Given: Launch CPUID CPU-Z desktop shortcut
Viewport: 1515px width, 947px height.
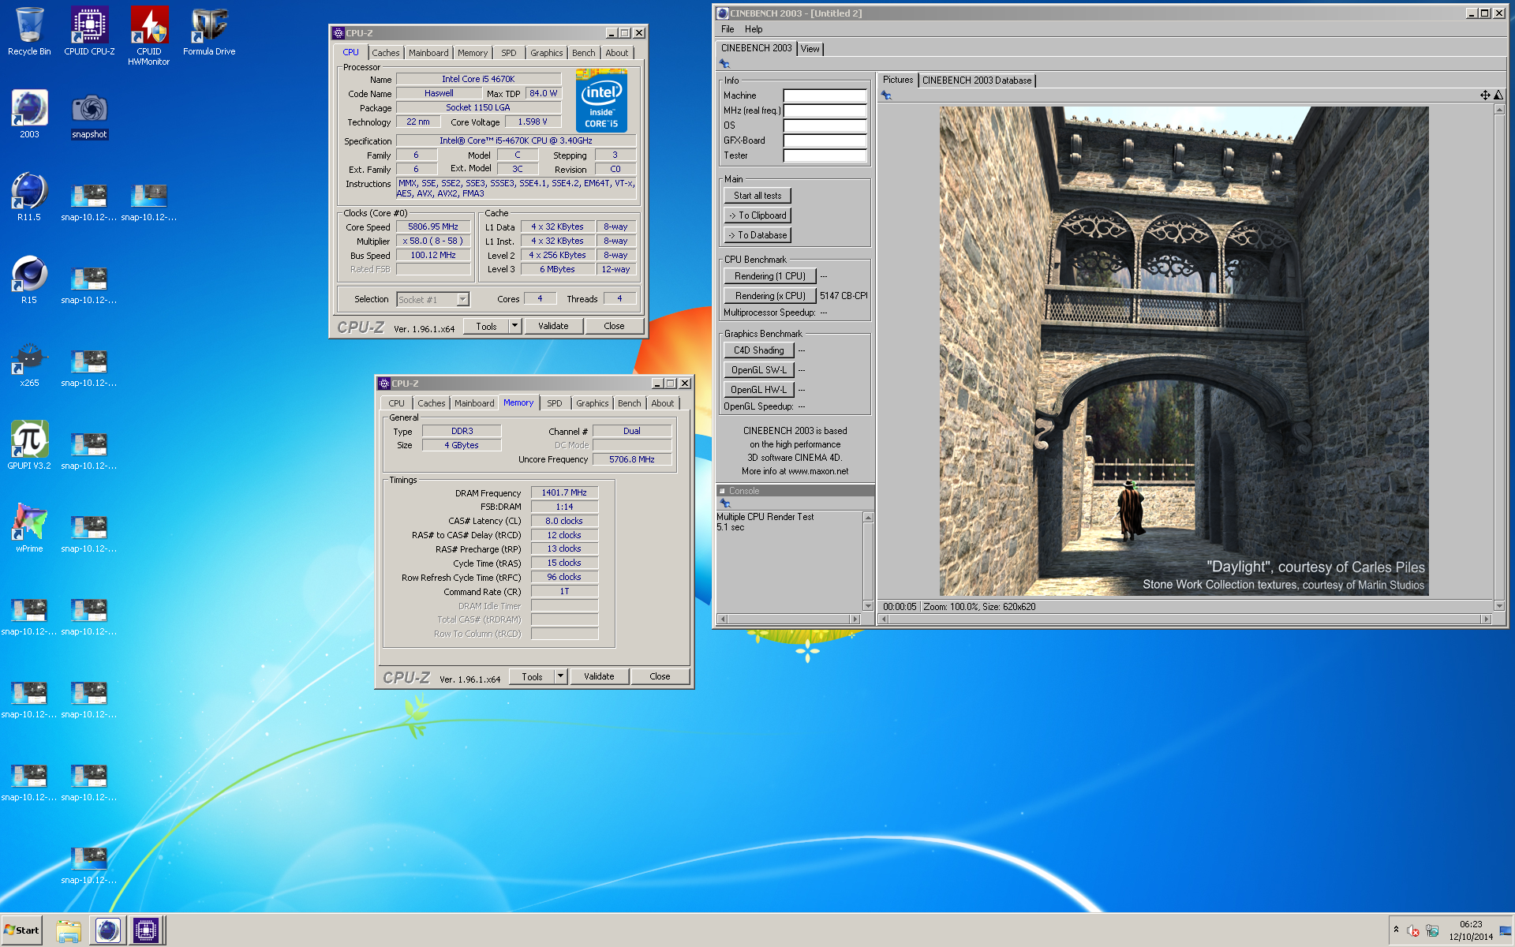Looking at the screenshot, I should pos(89,32).
